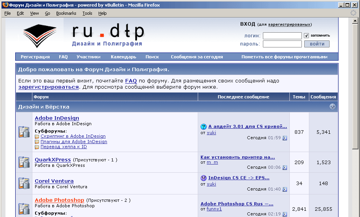Open the Help menu

103,13
